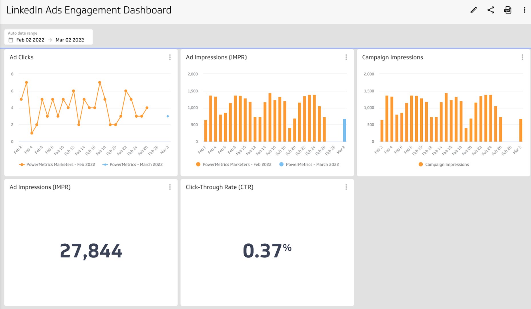Open the Feb 02 2022 start date picker
The height and width of the screenshot is (309, 531).
click(30, 40)
